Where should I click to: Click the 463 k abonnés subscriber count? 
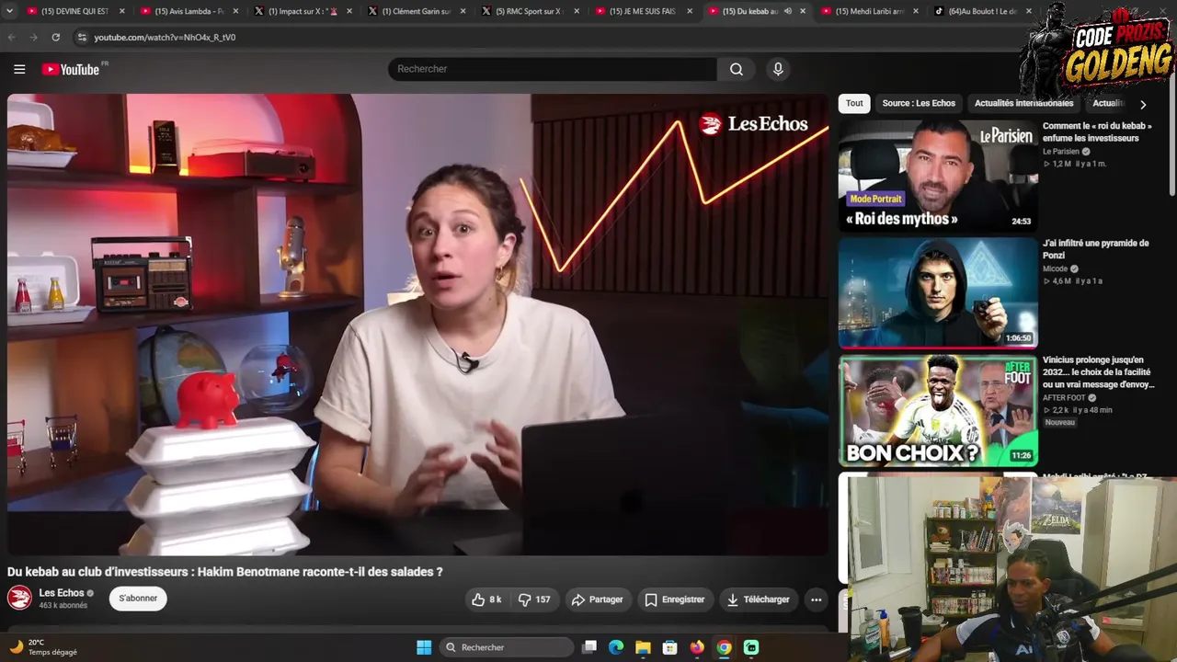[x=63, y=606]
